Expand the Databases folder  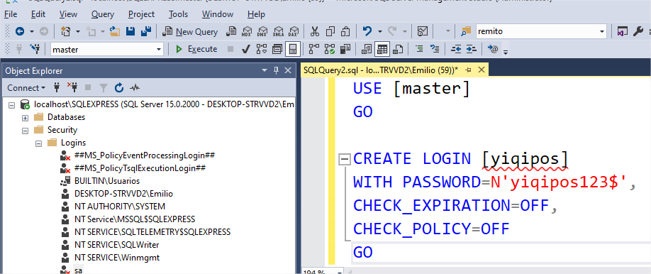coord(25,117)
